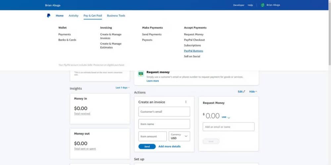The image size is (331, 165).
Task: Click Total received under Money in
Action: click(82, 114)
